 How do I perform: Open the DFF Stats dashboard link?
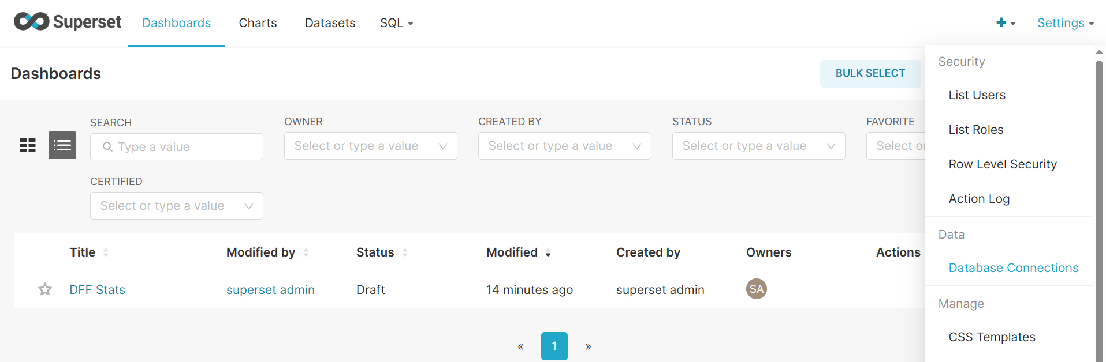click(97, 290)
